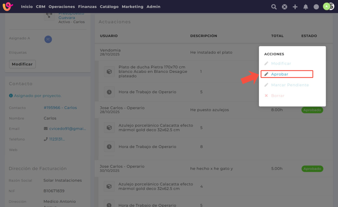The image size is (338, 207).
Task: Click the JC assigned user avatar
Action: (x=48, y=40)
